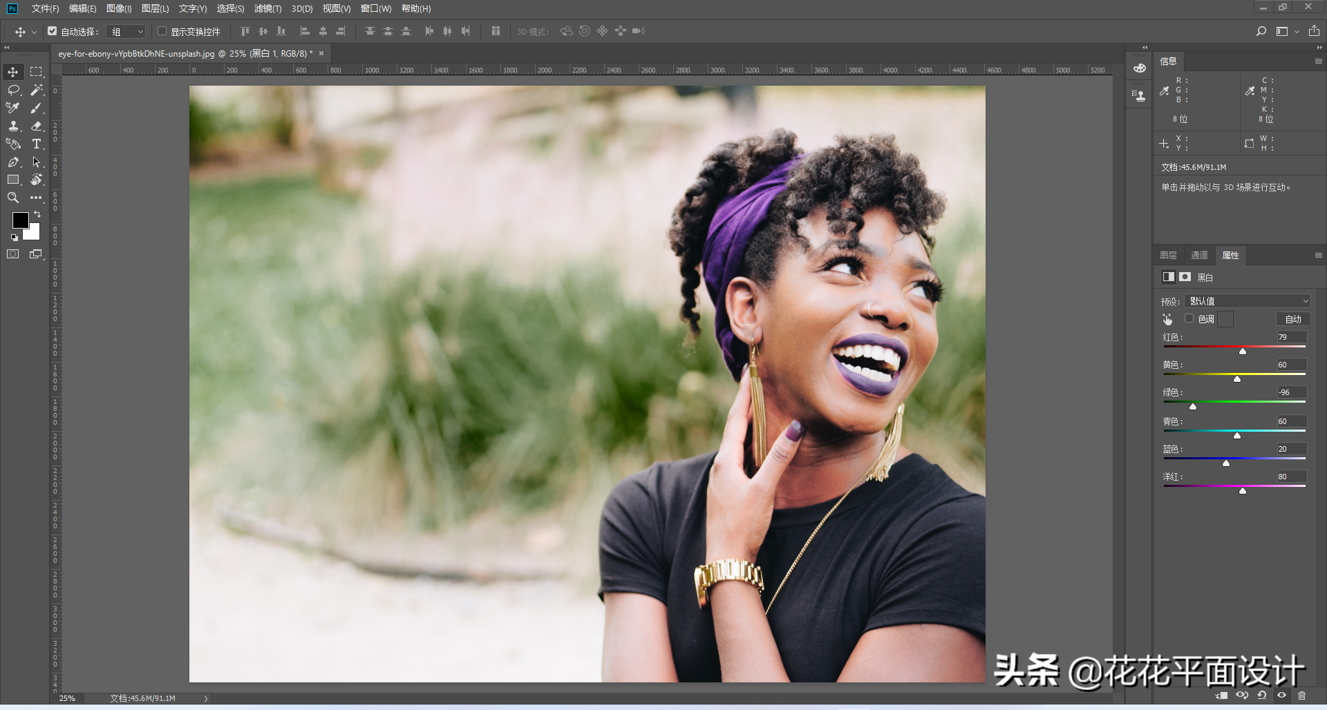This screenshot has width=1327, height=710.
Task: Close the eye-for-ebony document tab
Action: [x=321, y=53]
